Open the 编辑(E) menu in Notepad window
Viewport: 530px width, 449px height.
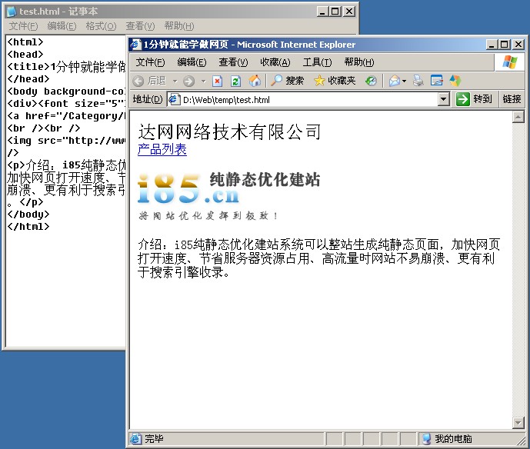pos(62,26)
